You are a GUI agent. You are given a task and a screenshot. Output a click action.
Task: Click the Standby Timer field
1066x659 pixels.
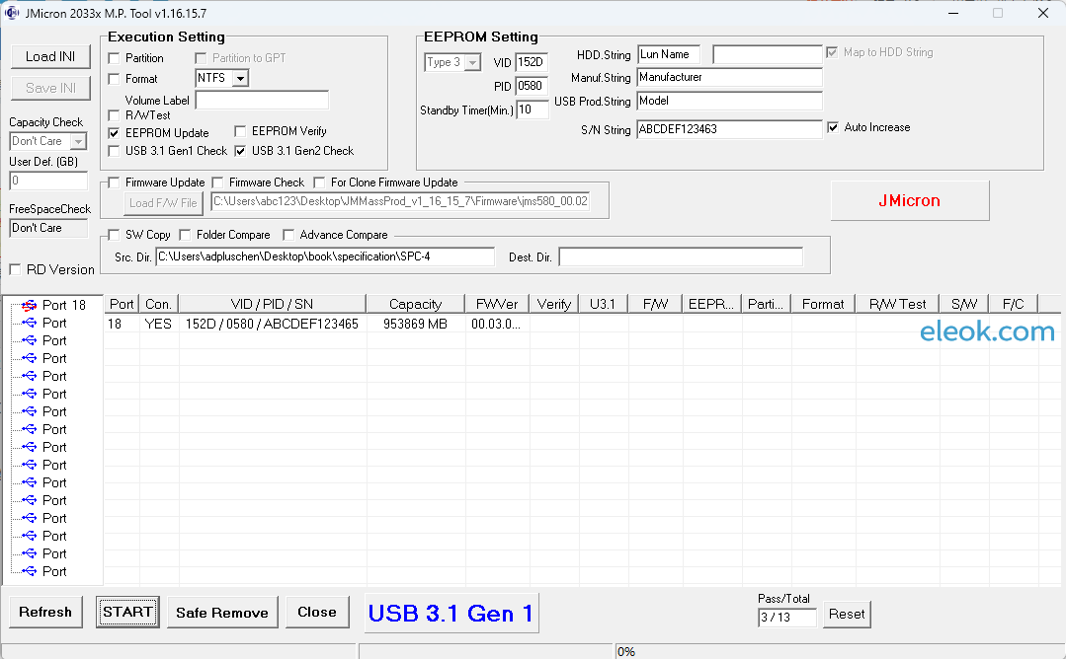point(533,110)
